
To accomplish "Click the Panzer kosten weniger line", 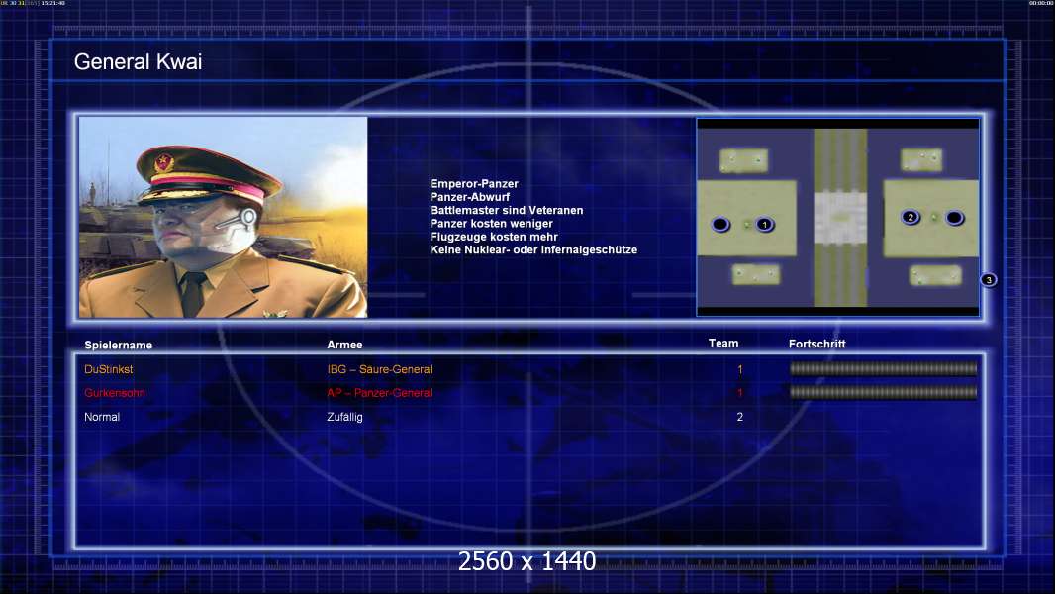I will (491, 224).
